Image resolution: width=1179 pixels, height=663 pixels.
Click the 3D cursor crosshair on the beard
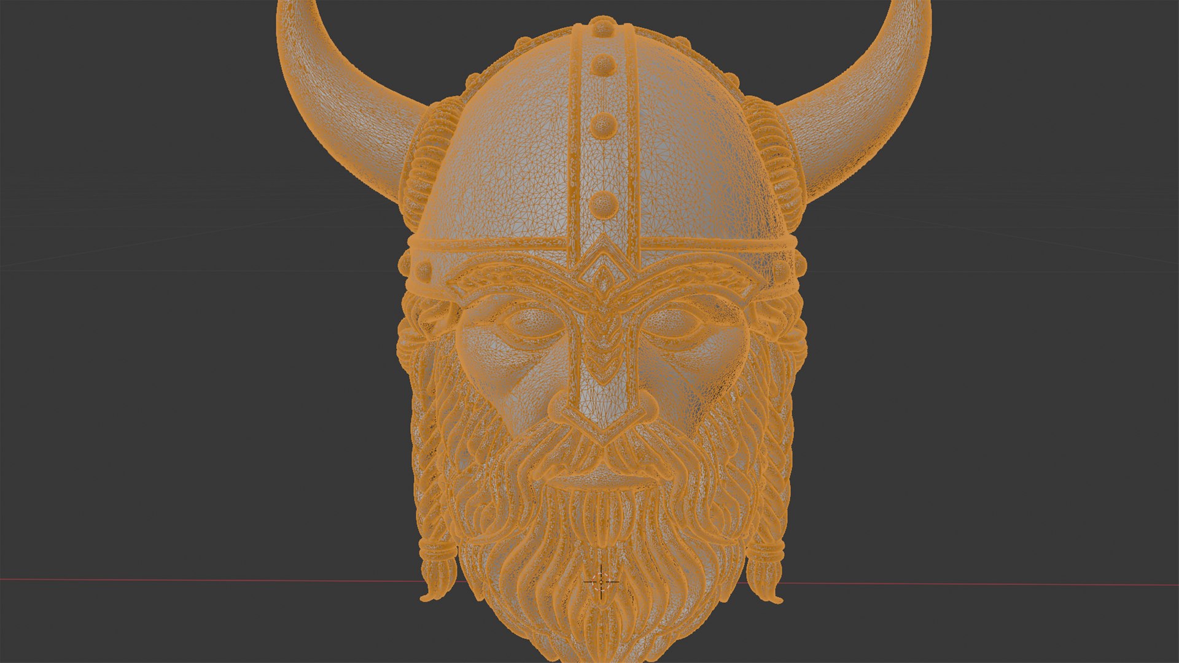[x=601, y=581]
